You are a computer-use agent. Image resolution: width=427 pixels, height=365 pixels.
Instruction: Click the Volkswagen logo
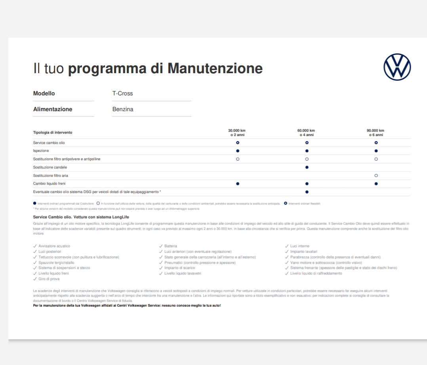point(397,67)
